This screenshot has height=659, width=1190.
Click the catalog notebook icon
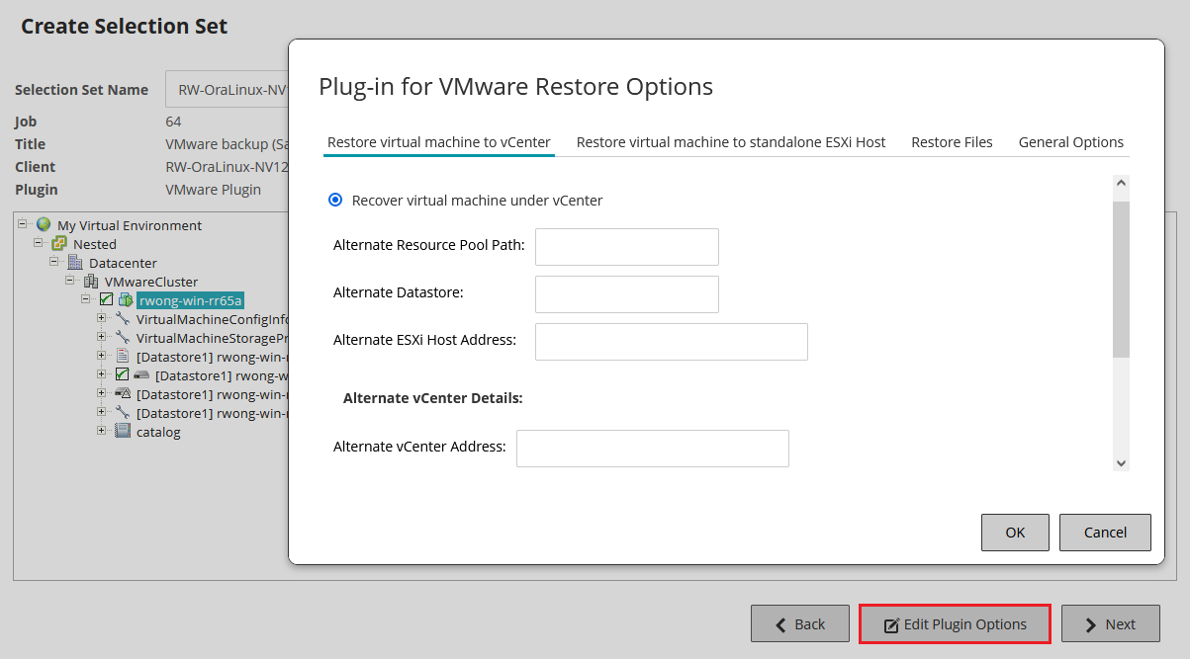click(123, 431)
